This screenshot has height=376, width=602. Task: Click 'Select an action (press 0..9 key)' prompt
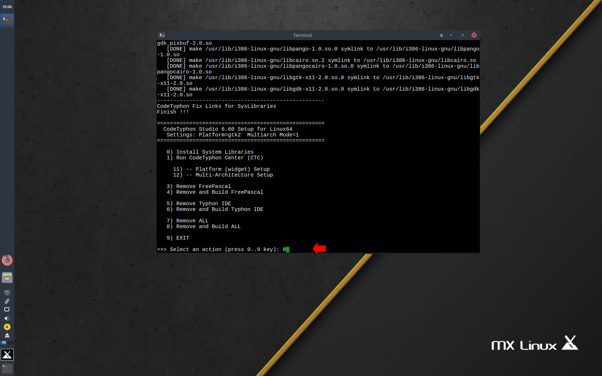[224, 250]
